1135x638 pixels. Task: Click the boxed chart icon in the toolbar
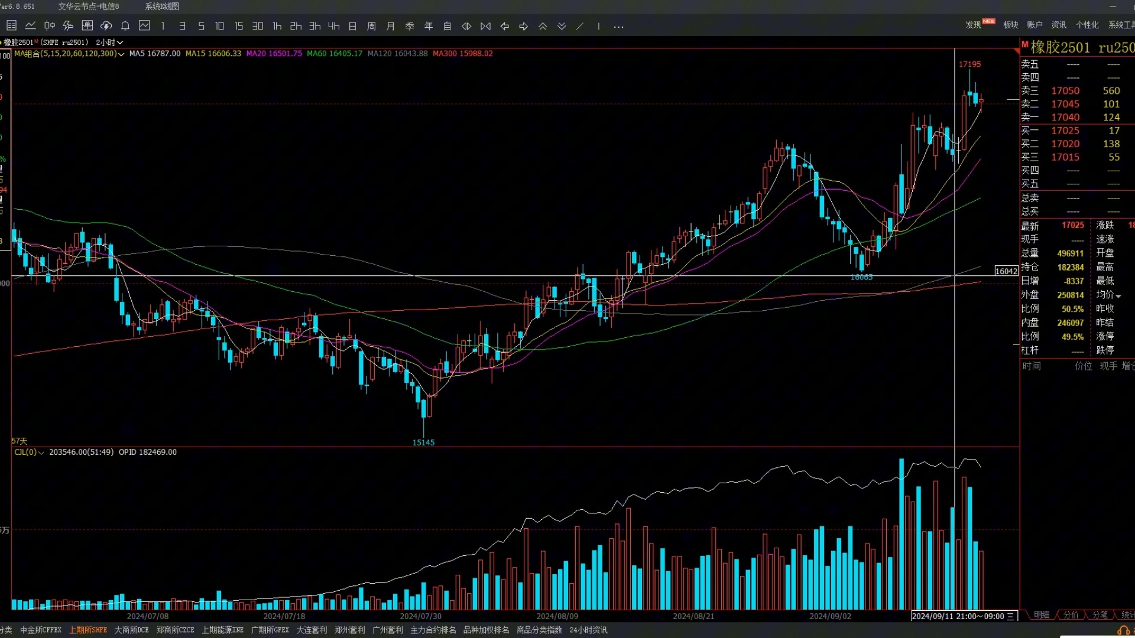pos(87,25)
